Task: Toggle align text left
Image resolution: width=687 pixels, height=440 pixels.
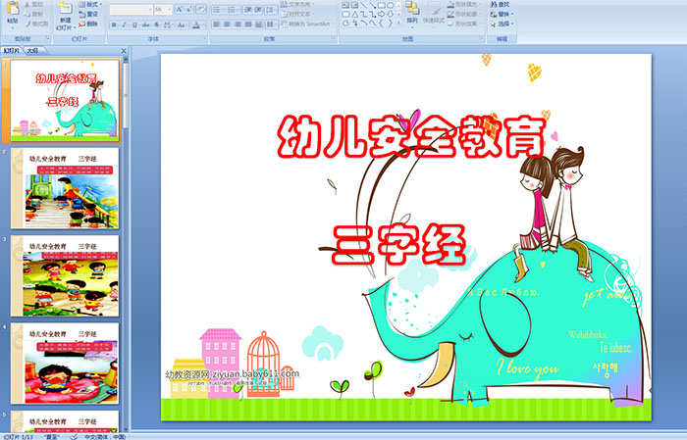Action: point(217,24)
